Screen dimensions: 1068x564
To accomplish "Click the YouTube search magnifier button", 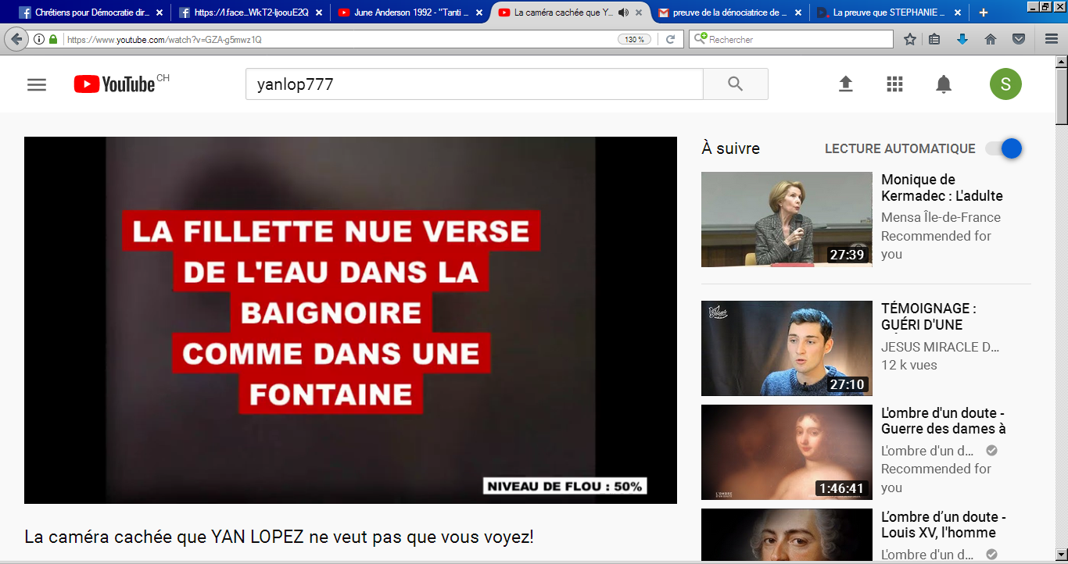I will [x=735, y=84].
